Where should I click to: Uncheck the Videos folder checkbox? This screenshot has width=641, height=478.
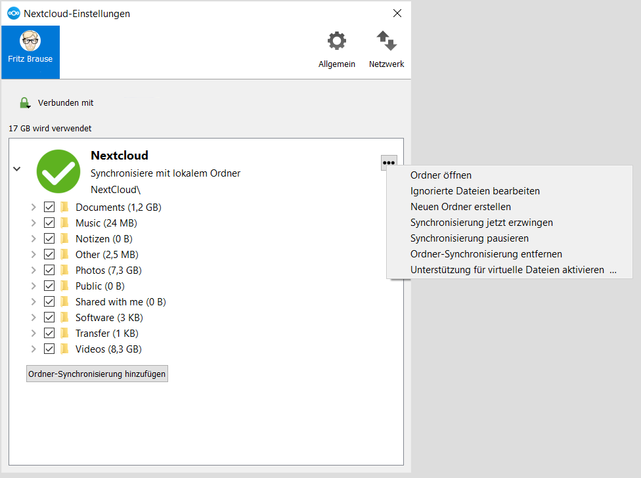point(49,349)
